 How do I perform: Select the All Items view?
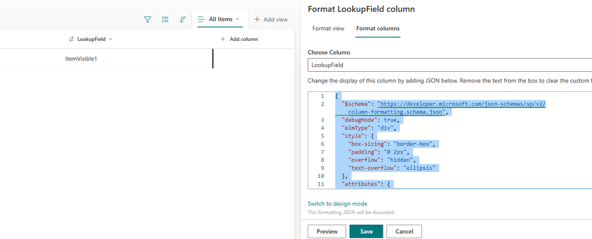point(220,19)
